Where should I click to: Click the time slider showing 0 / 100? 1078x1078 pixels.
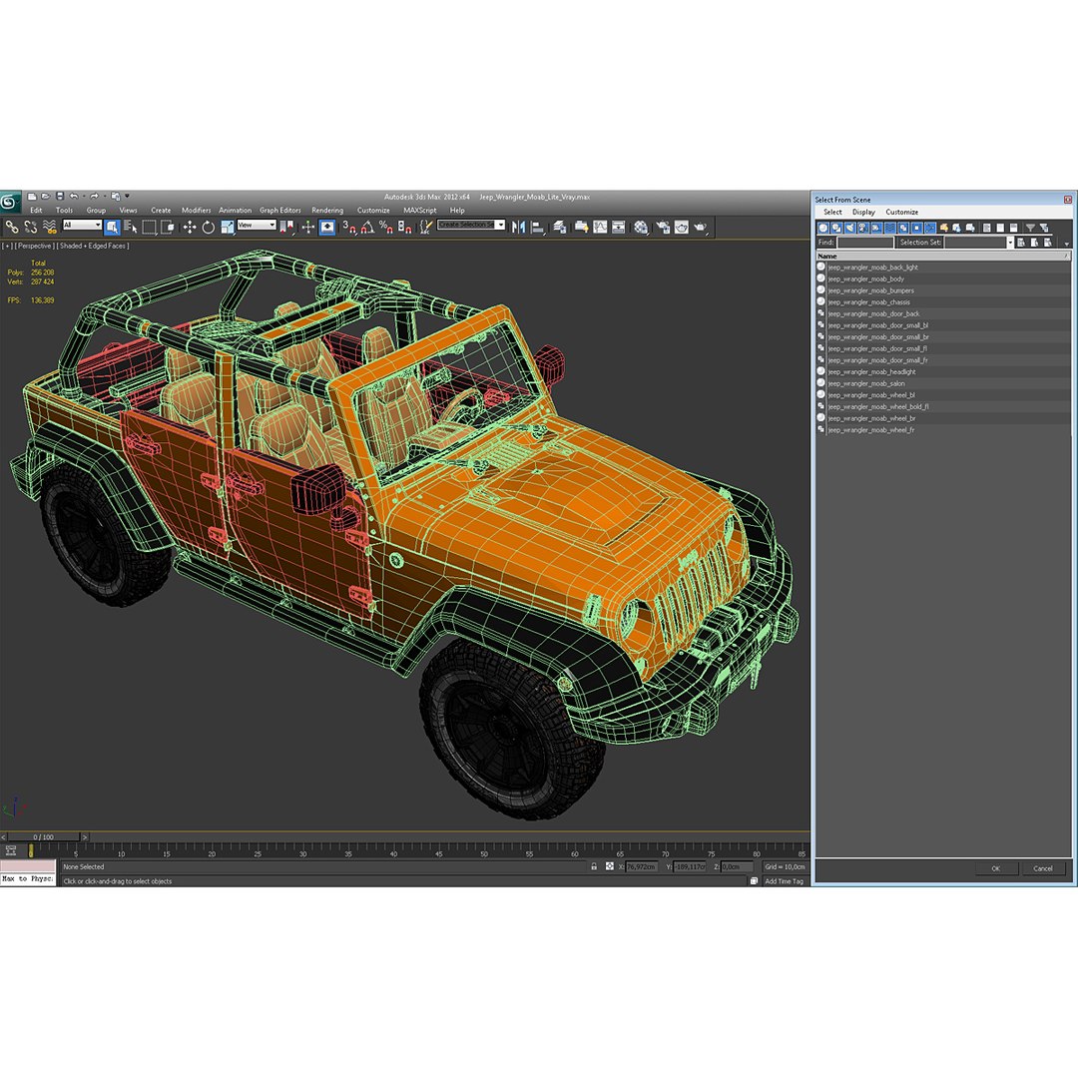point(43,836)
